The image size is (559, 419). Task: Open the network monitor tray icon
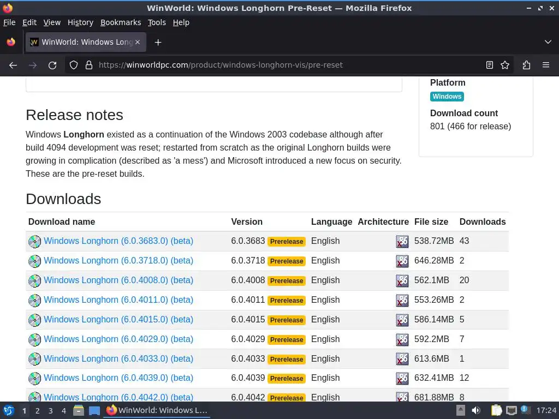[511, 410]
